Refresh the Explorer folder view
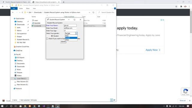The height and width of the screenshot is (108, 192). [x=93, y=12]
